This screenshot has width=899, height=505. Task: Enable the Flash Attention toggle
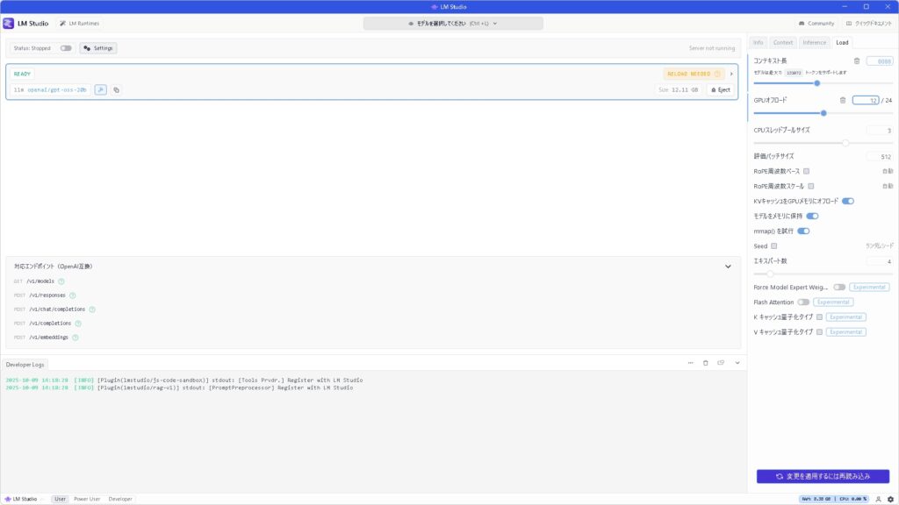[803, 302]
